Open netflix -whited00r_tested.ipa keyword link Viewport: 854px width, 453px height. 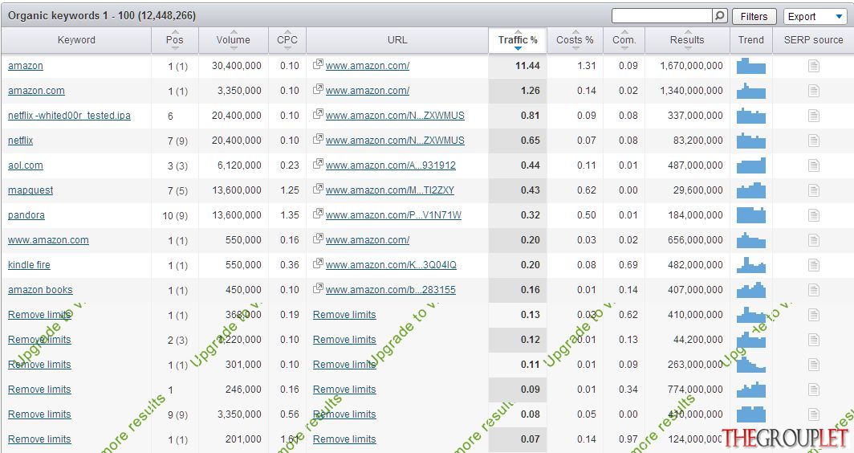69,116
